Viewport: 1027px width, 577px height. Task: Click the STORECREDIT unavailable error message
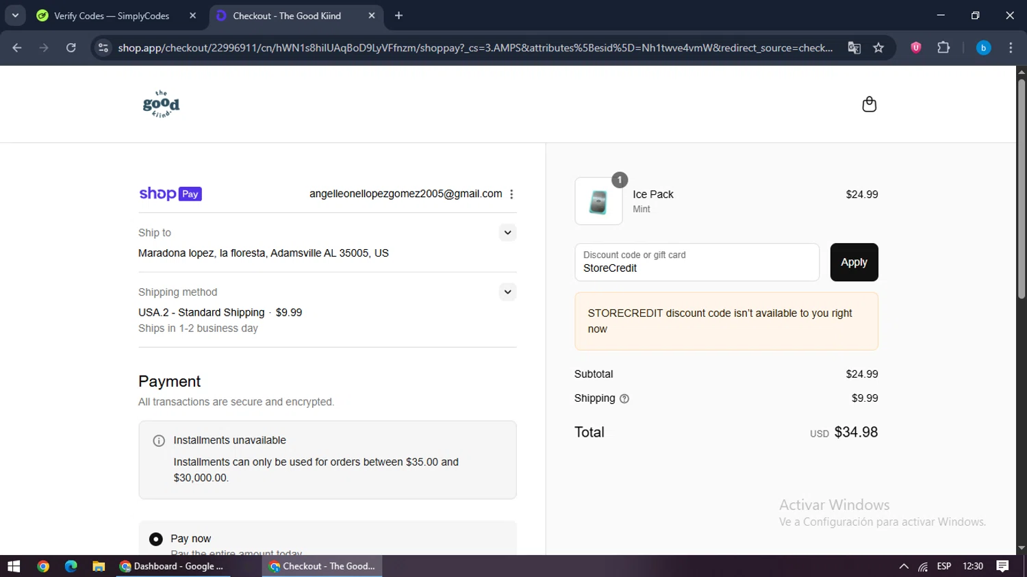(x=726, y=321)
